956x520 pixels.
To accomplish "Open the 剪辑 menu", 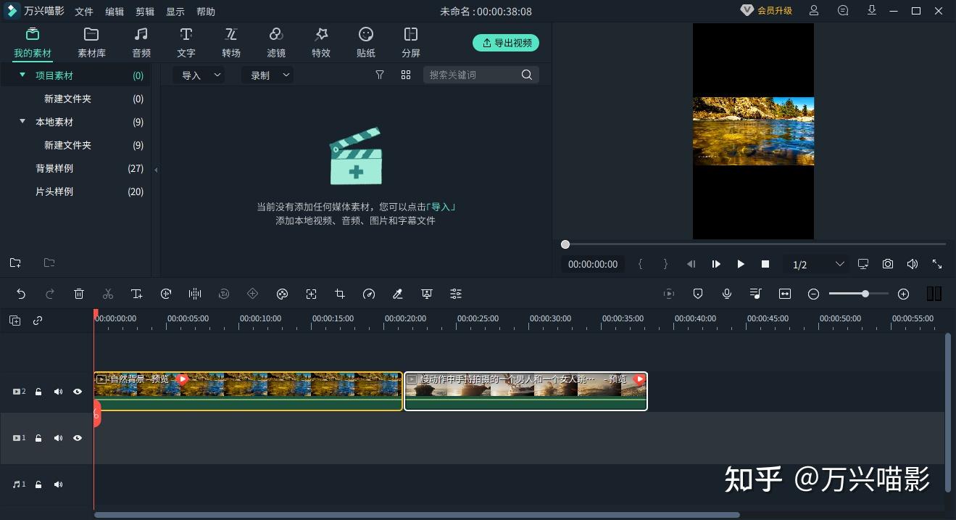I will pyautogui.click(x=145, y=12).
